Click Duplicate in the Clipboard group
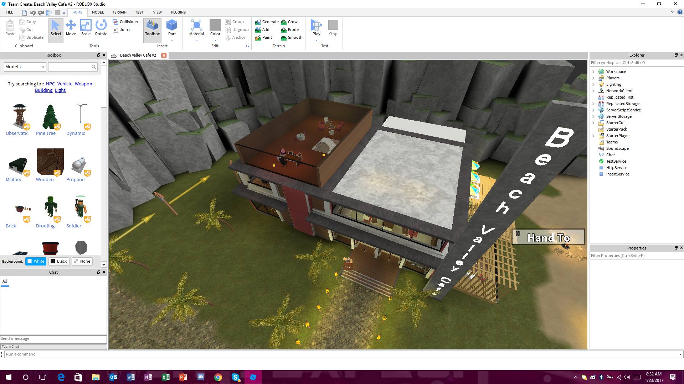 (31, 37)
